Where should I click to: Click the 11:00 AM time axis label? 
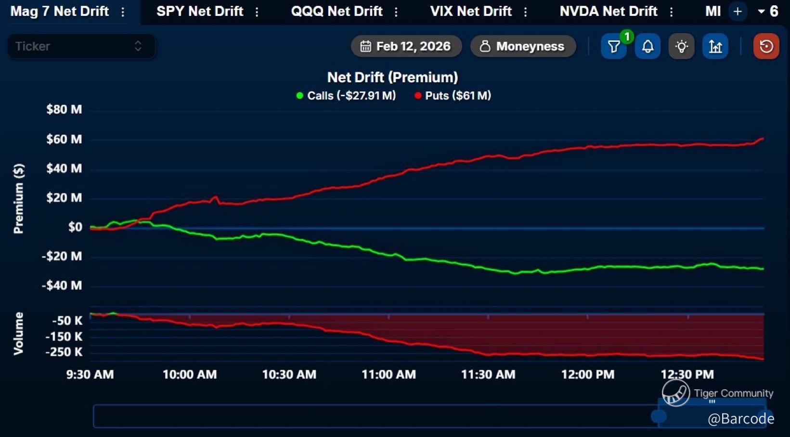point(389,374)
